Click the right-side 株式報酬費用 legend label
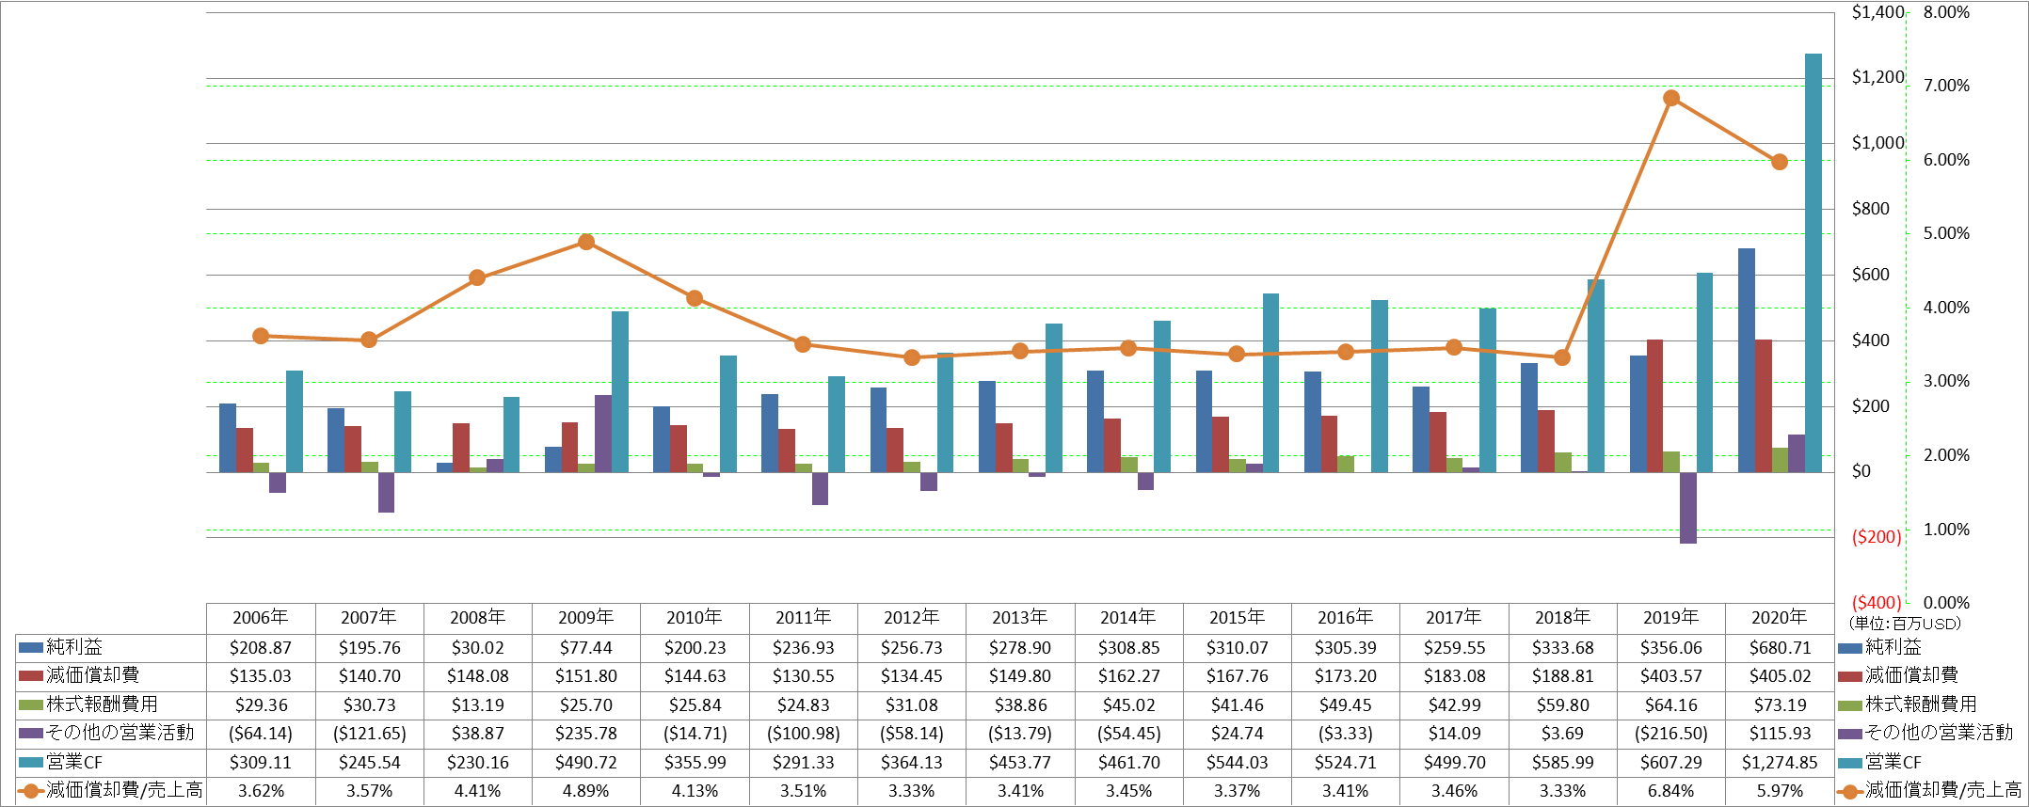This screenshot has width=2029, height=807. (1921, 704)
